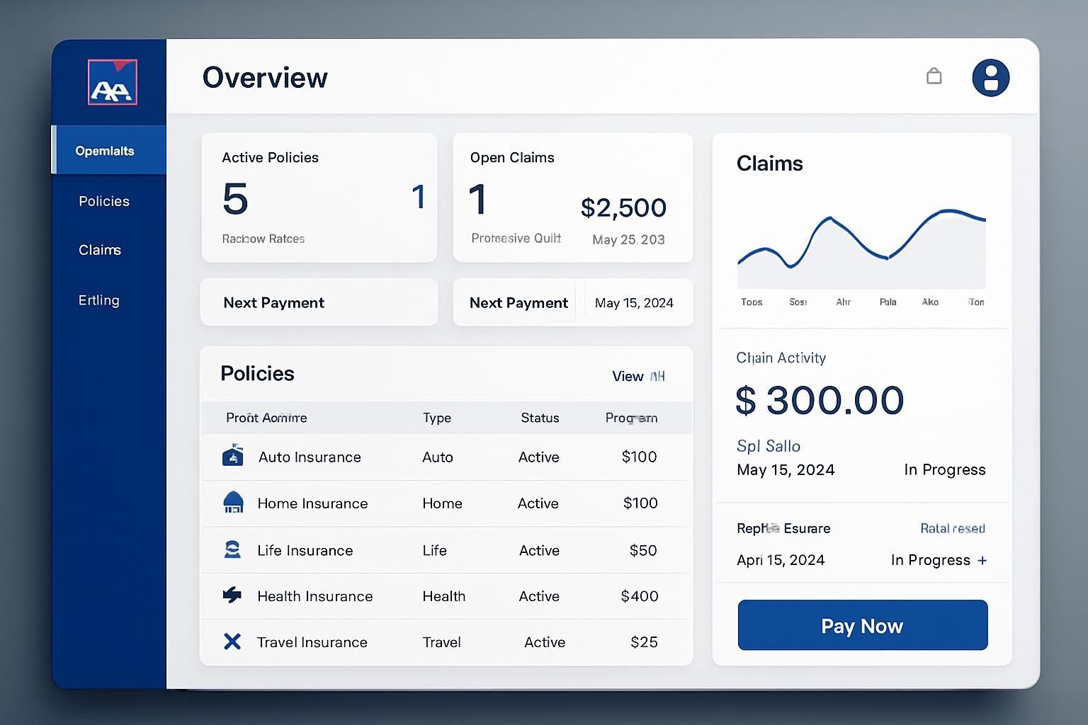Open the Claims sidebar menu item

point(100,250)
